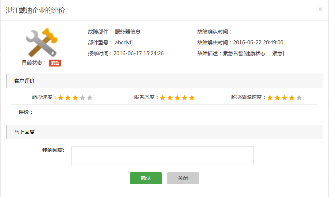Click the fifth star of 服务态度 rating
The width and height of the screenshot is (329, 197).
192,98
